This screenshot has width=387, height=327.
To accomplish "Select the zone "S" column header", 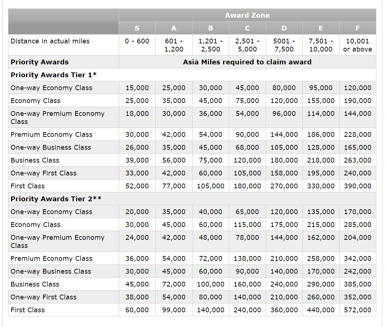I will (x=137, y=28).
